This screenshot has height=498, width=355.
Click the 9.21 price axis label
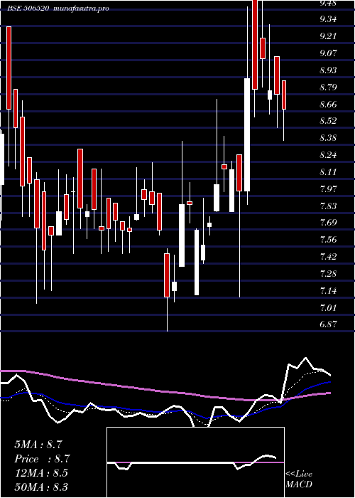[x=328, y=36]
